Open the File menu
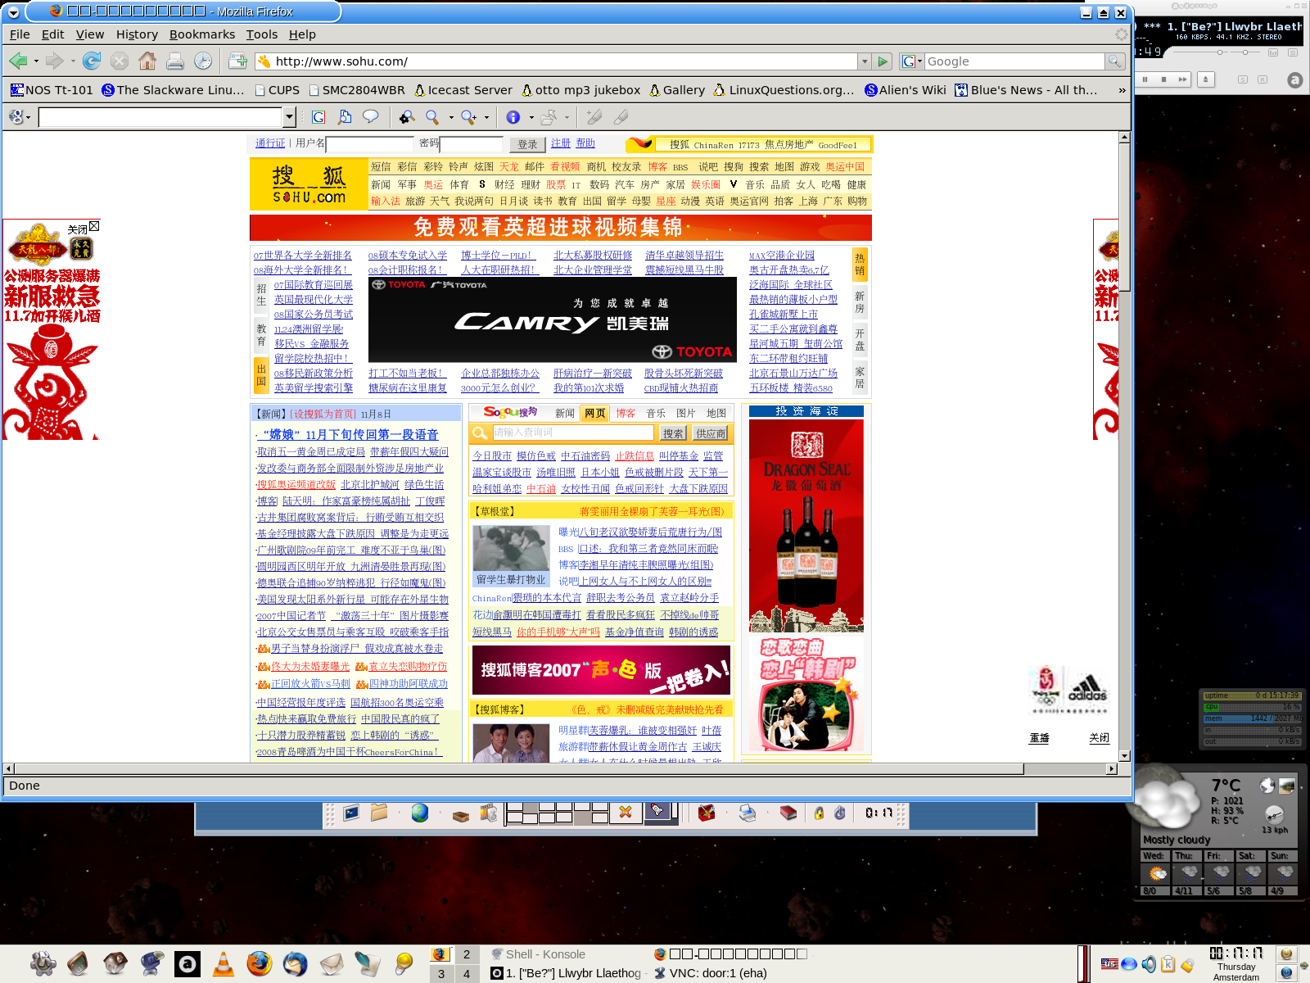1310x983 pixels. [x=20, y=34]
